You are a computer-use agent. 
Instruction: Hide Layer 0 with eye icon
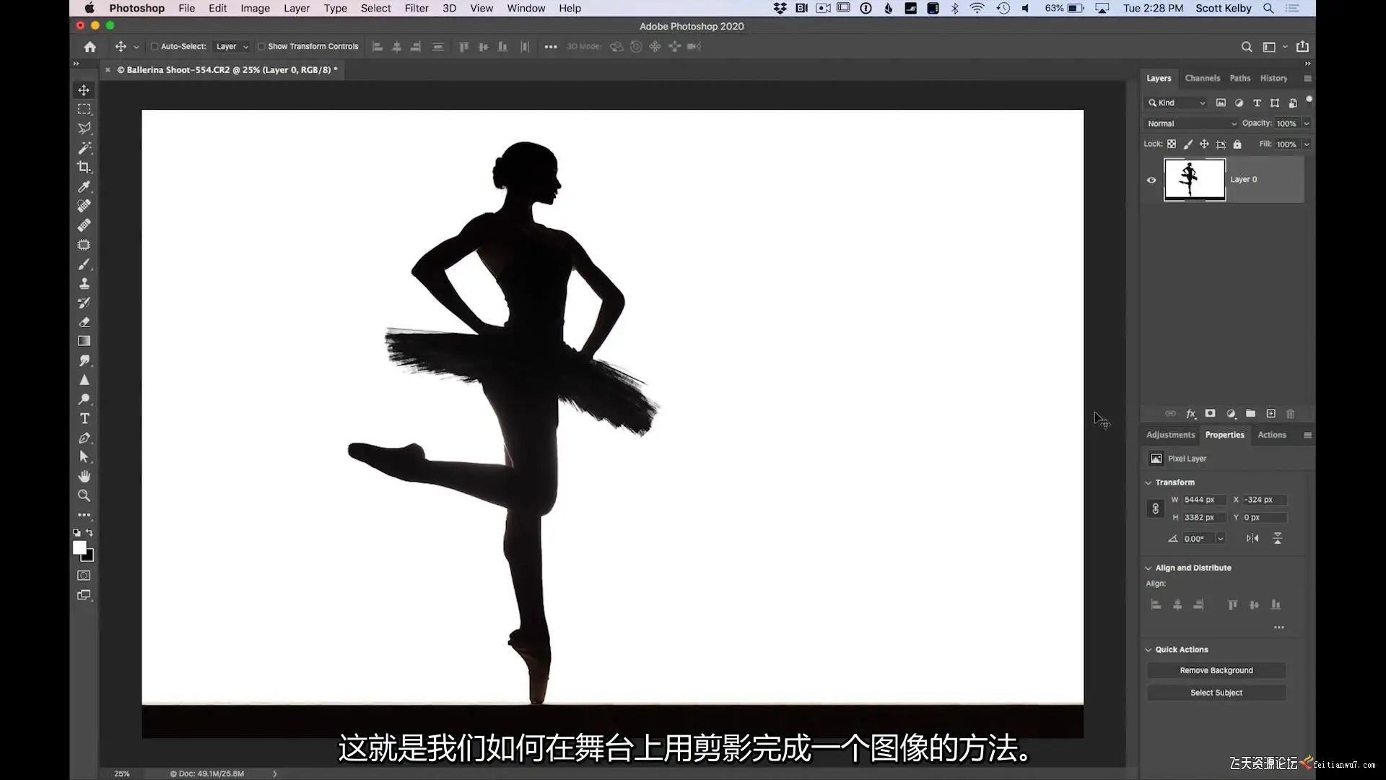coord(1151,180)
